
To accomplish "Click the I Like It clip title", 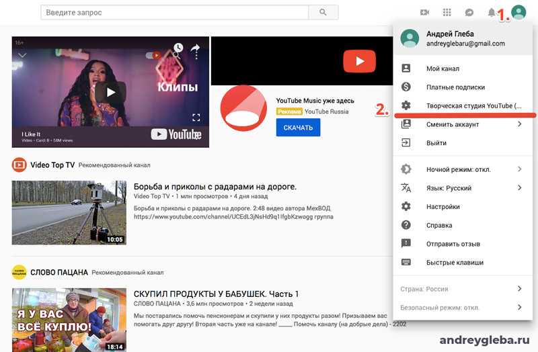I will (31, 134).
